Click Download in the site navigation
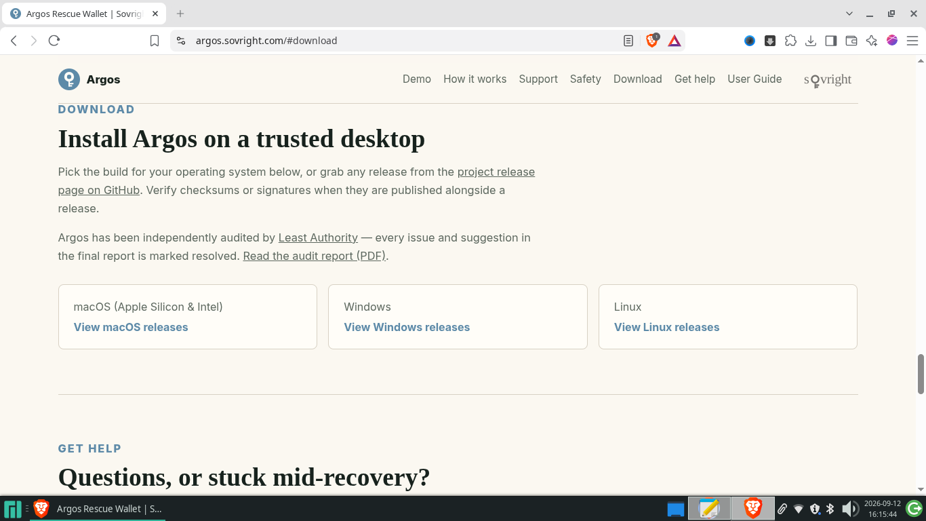 point(638,79)
